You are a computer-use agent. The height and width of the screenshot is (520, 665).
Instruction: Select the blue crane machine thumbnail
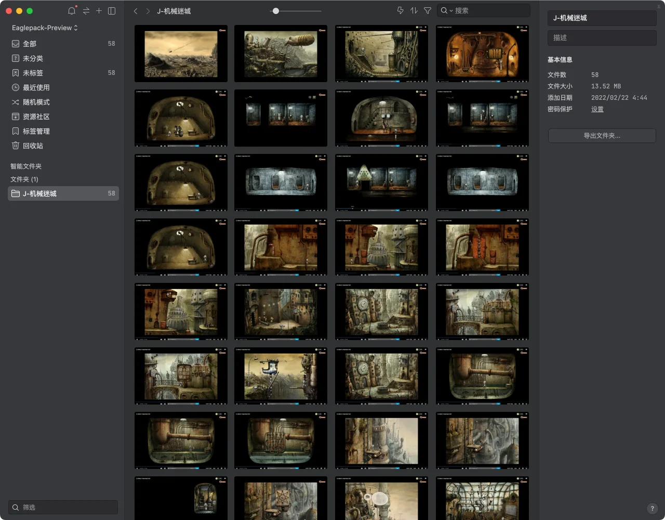281,376
